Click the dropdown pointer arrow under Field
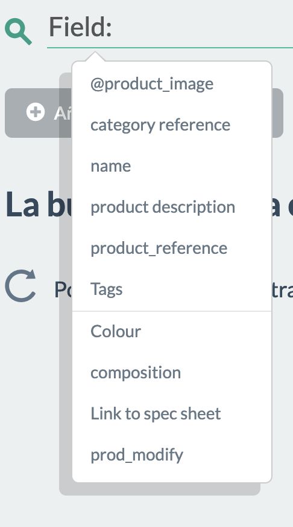 [x=95, y=56]
